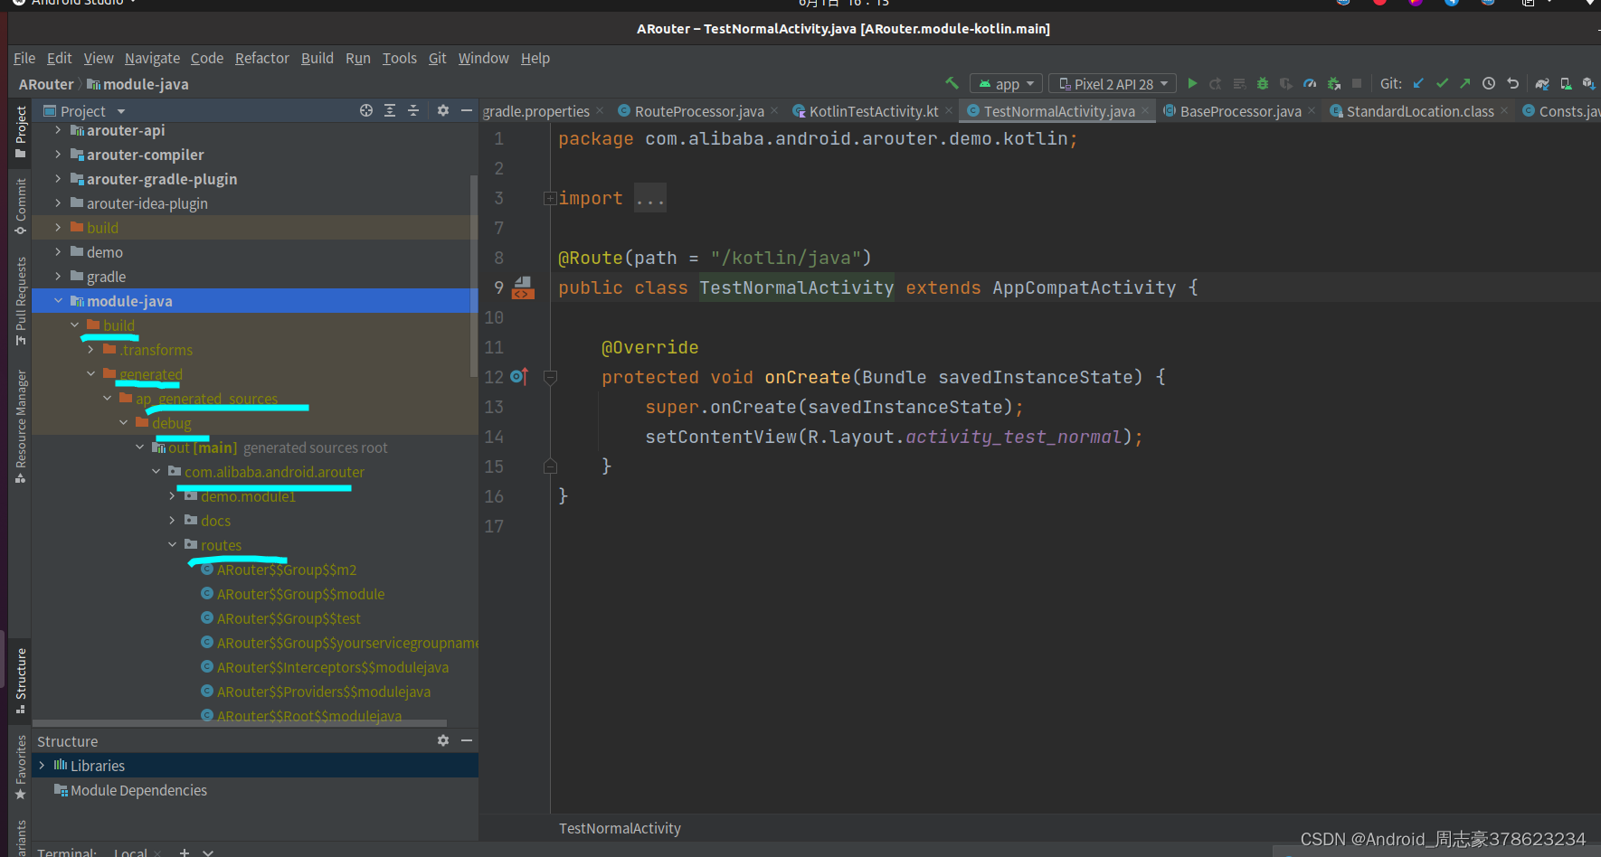This screenshot has width=1601, height=857.
Task: Open the File menu
Action: [x=24, y=58]
